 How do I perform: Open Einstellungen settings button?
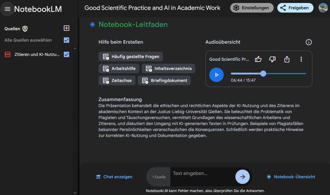pyautogui.click(x=252, y=8)
